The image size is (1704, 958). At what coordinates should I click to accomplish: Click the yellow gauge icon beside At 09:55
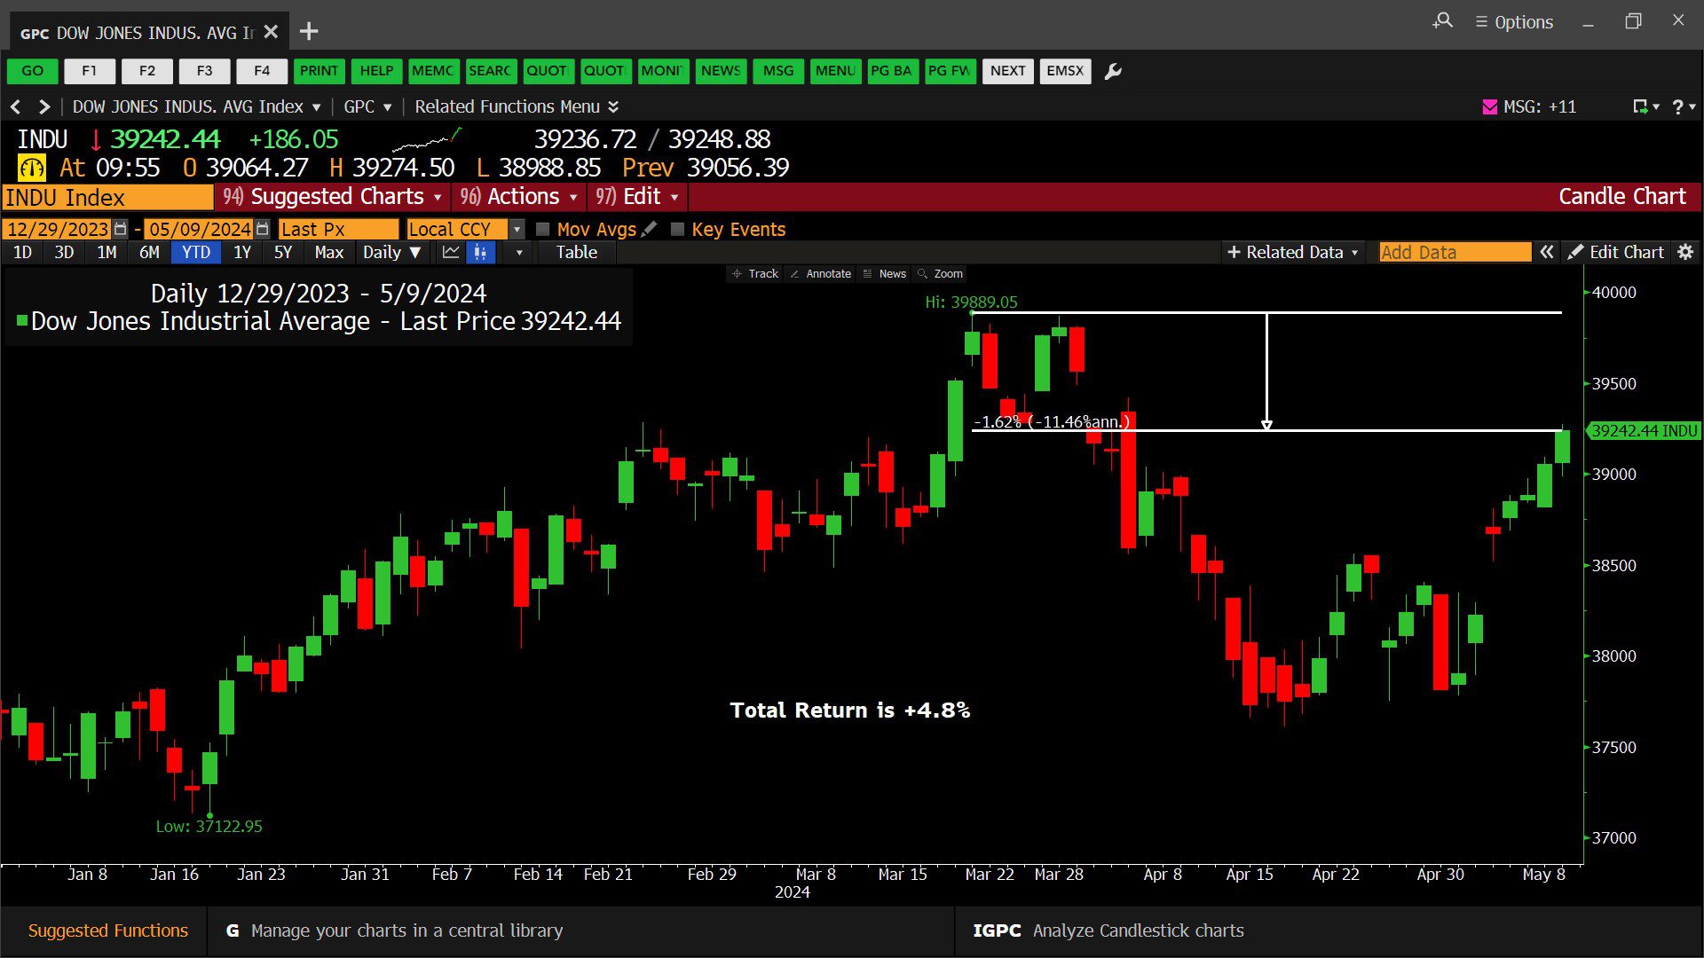[32, 168]
